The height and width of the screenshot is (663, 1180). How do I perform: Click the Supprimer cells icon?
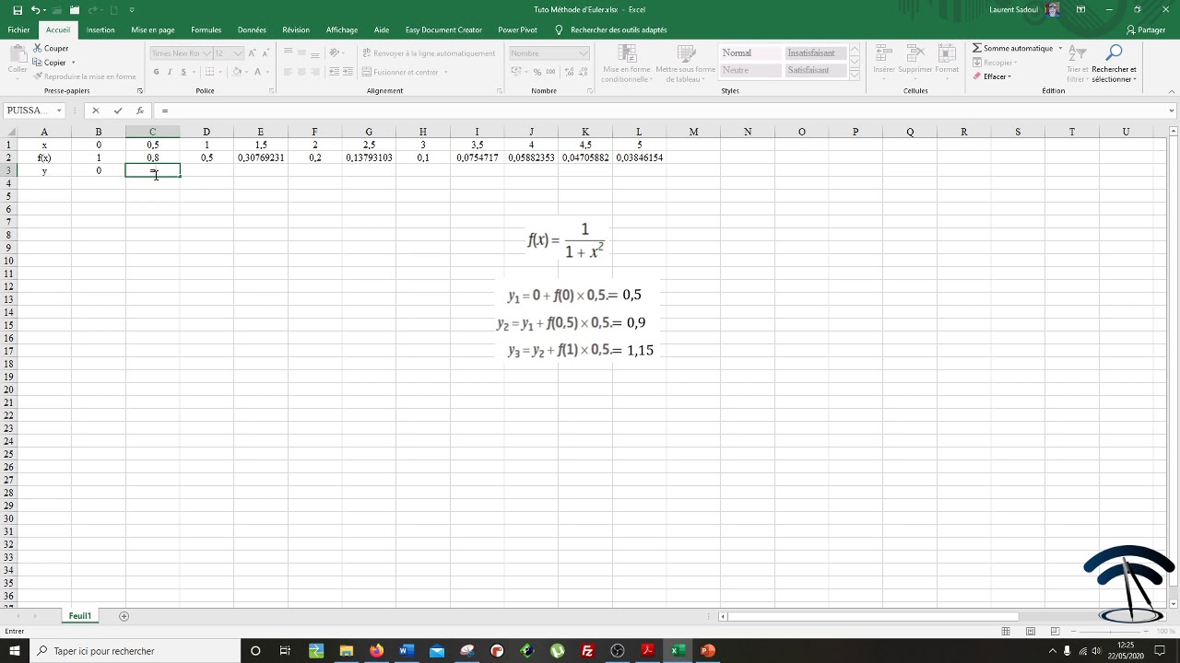[915, 59]
